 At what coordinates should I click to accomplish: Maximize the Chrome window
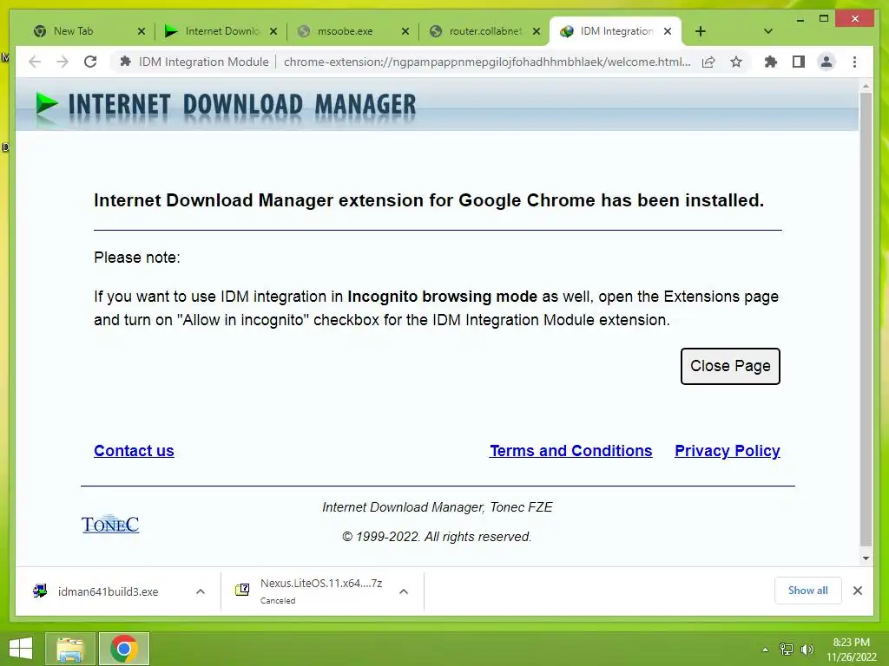824,19
